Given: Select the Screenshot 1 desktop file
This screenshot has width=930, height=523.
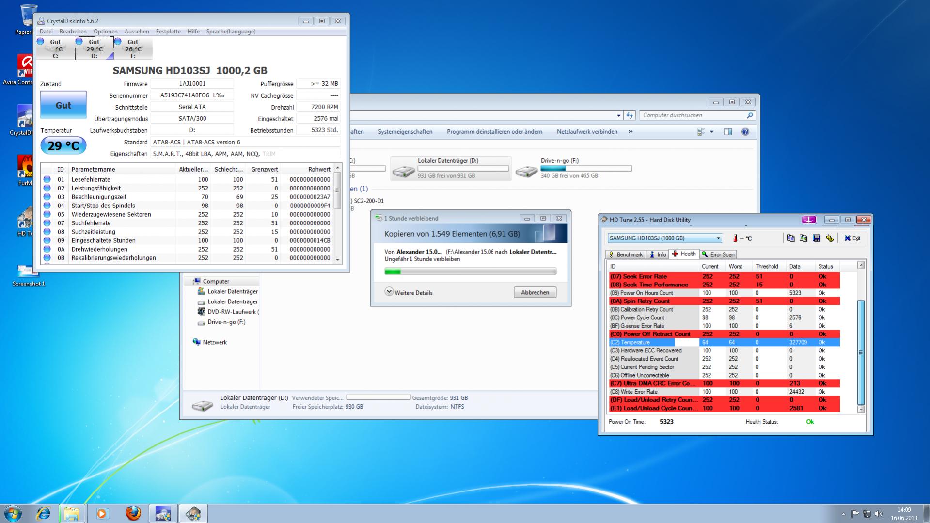Looking at the screenshot, I should click(29, 275).
